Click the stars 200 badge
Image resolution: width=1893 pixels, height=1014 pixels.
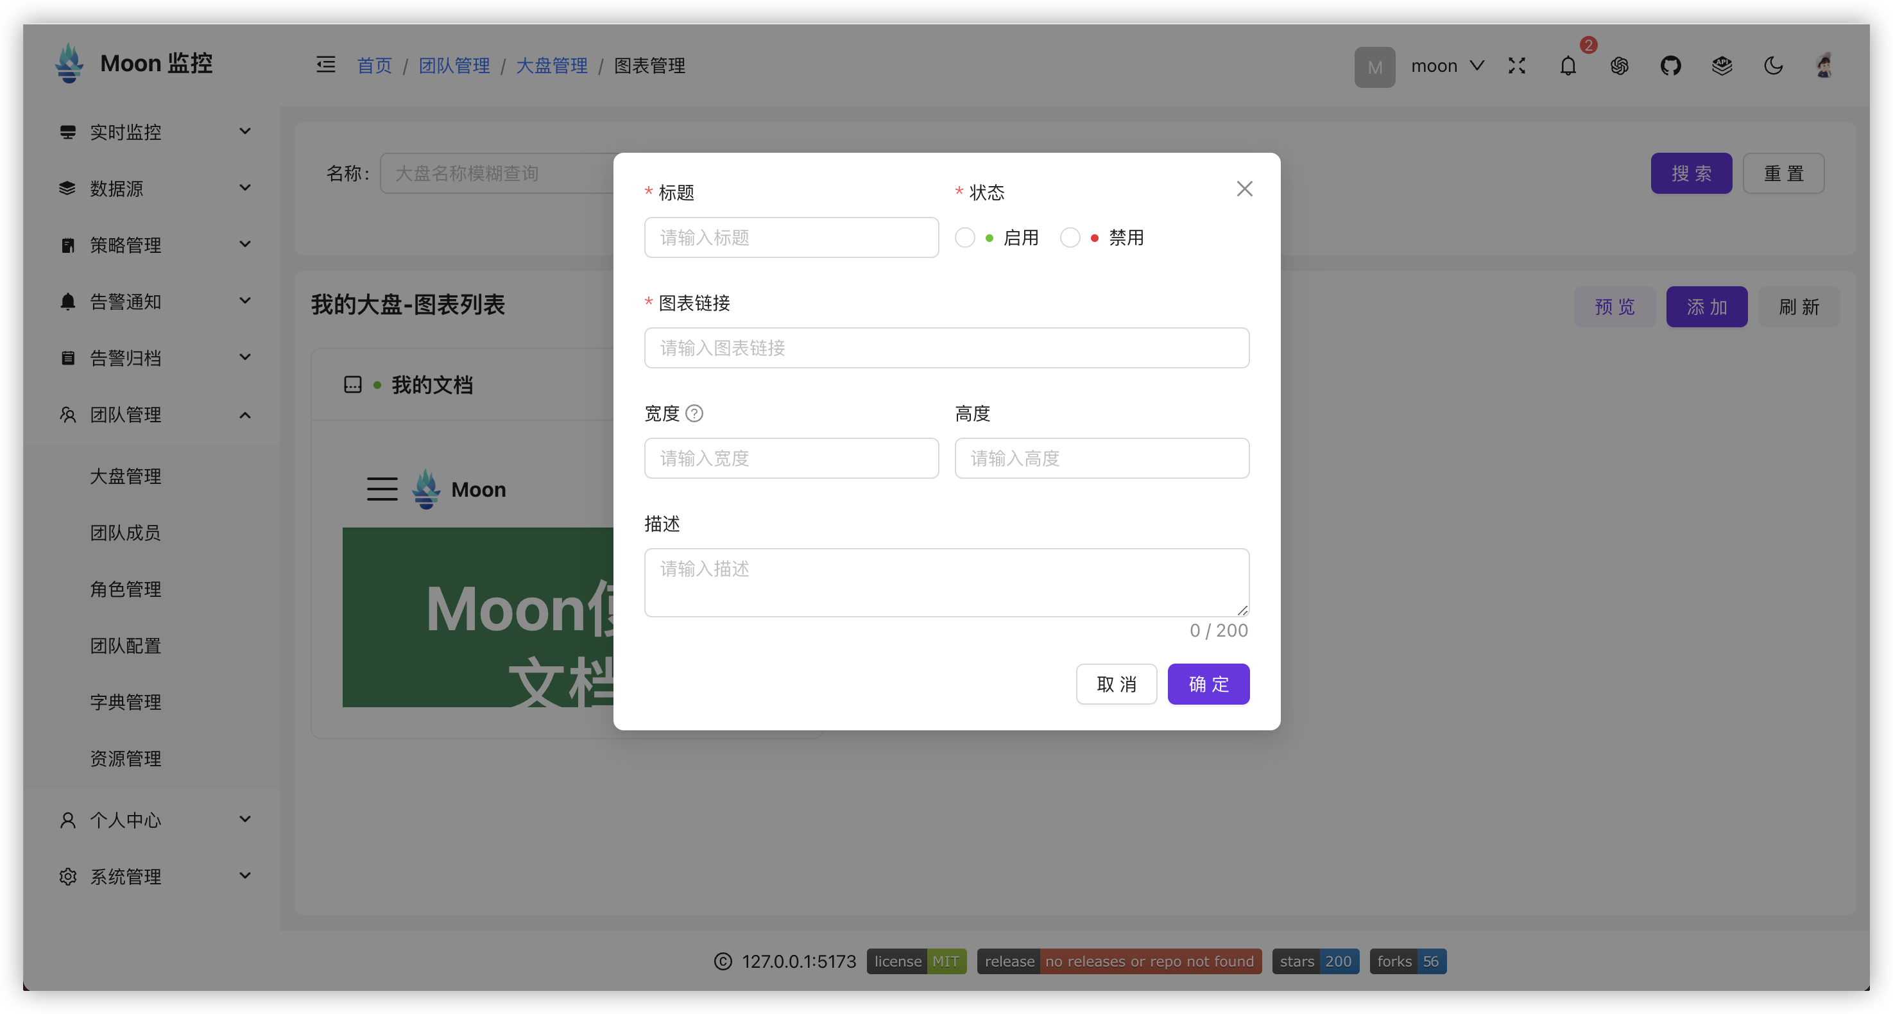[x=1315, y=962]
